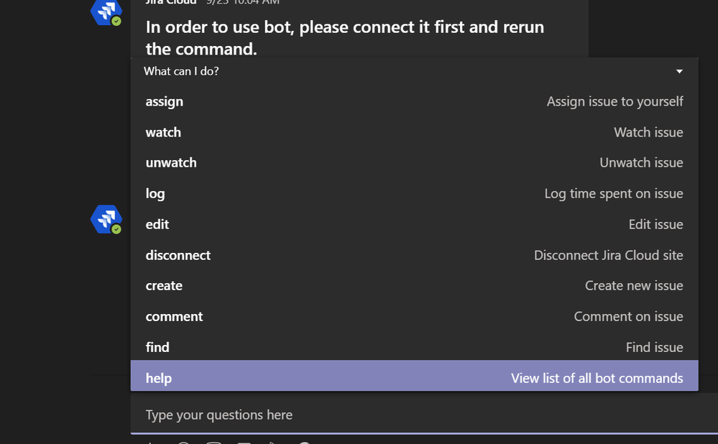
Task: Choose log to log time spent on issue
Action: (157, 193)
